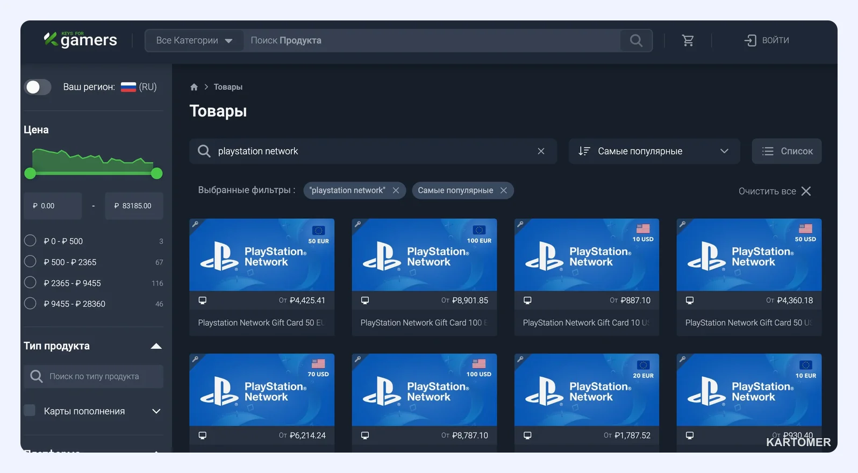Open the 50 USD PlayStation Network card image

(x=749, y=255)
